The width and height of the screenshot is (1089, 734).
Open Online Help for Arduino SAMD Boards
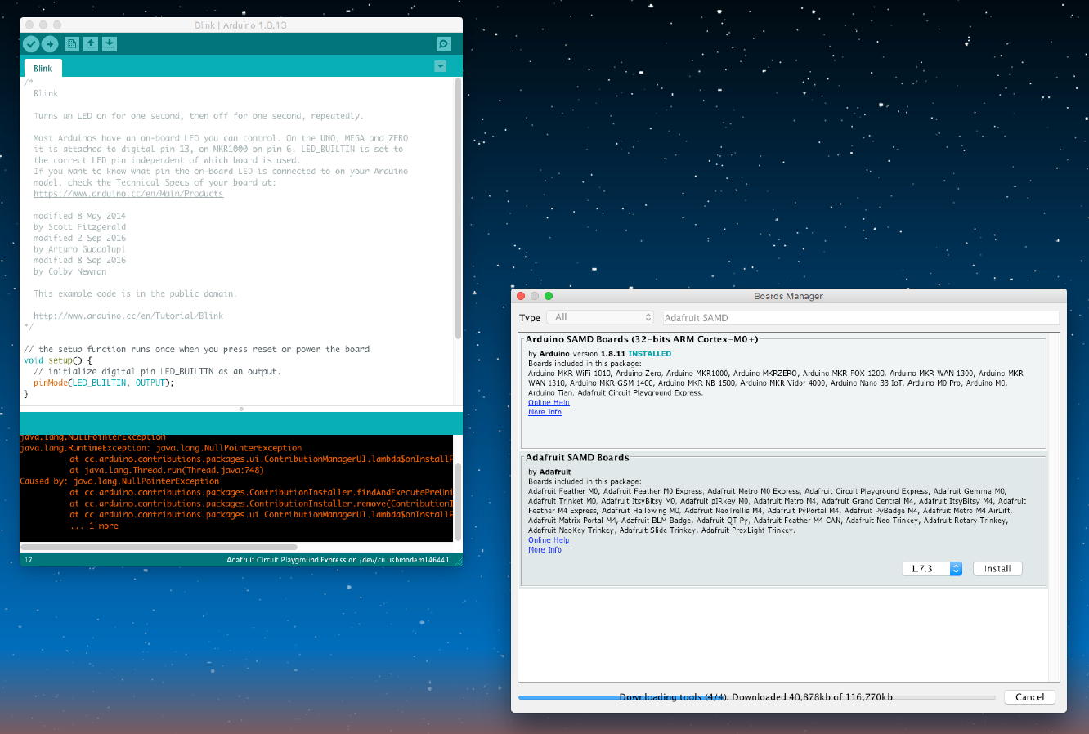tap(549, 402)
